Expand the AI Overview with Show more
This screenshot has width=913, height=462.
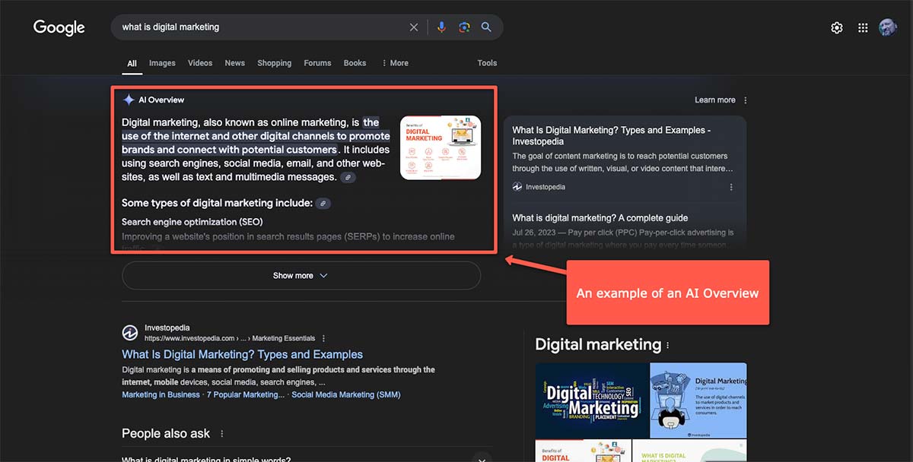[300, 276]
